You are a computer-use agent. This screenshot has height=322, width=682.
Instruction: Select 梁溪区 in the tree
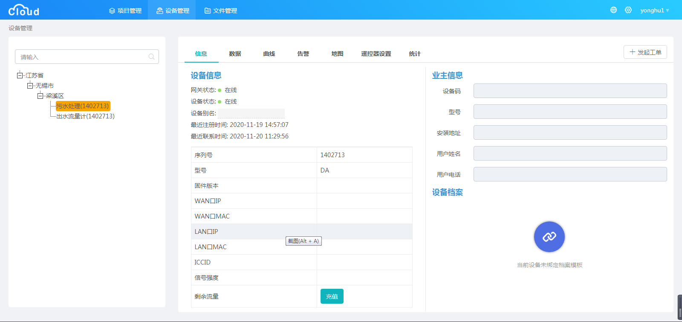(55, 96)
